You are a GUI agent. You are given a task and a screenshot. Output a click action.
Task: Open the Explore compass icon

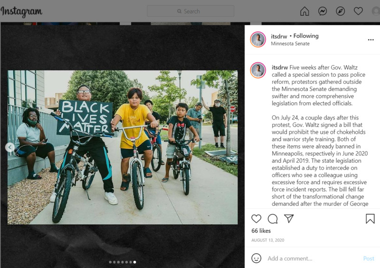point(340,11)
